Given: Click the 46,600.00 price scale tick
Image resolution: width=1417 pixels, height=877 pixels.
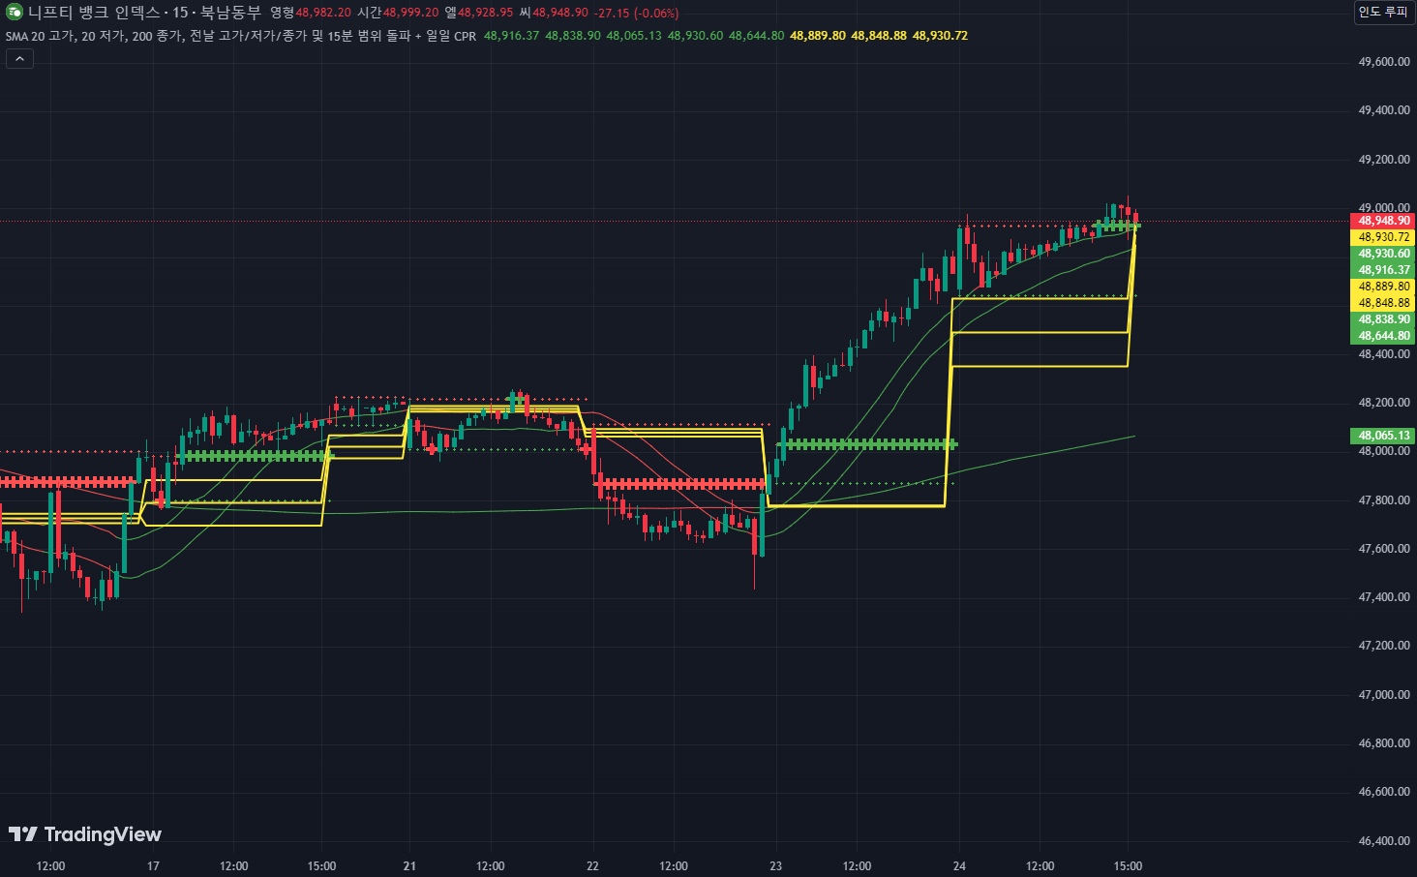Looking at the screenshot, I should click(1383, 792).
